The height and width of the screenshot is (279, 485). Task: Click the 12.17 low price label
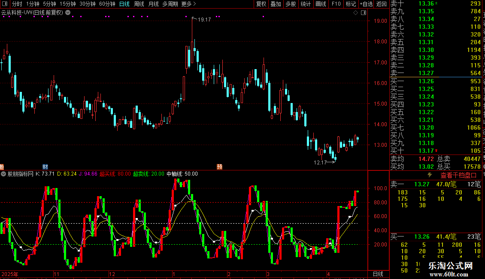(x=320, y=162)
